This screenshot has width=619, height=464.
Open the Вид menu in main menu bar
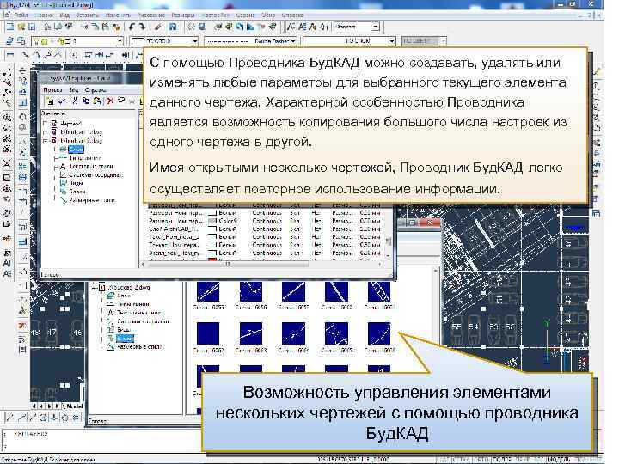(x=64, y=15)
